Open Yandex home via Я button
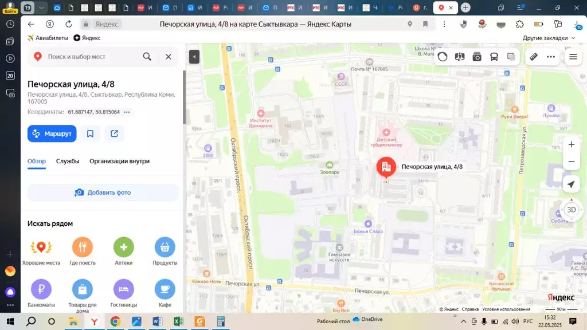Image resolution: width=587 pixels, height=330 pixels. point(50,24)
